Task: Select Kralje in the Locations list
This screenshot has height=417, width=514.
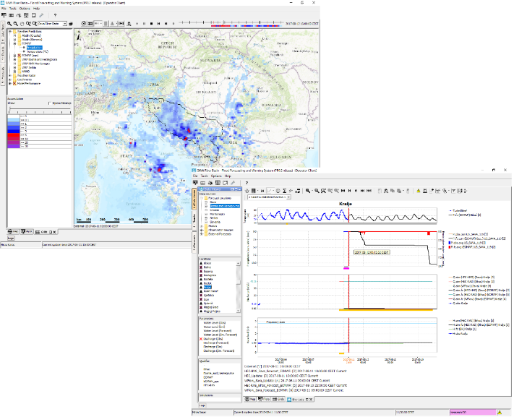Action: click(x=208, y=285)
